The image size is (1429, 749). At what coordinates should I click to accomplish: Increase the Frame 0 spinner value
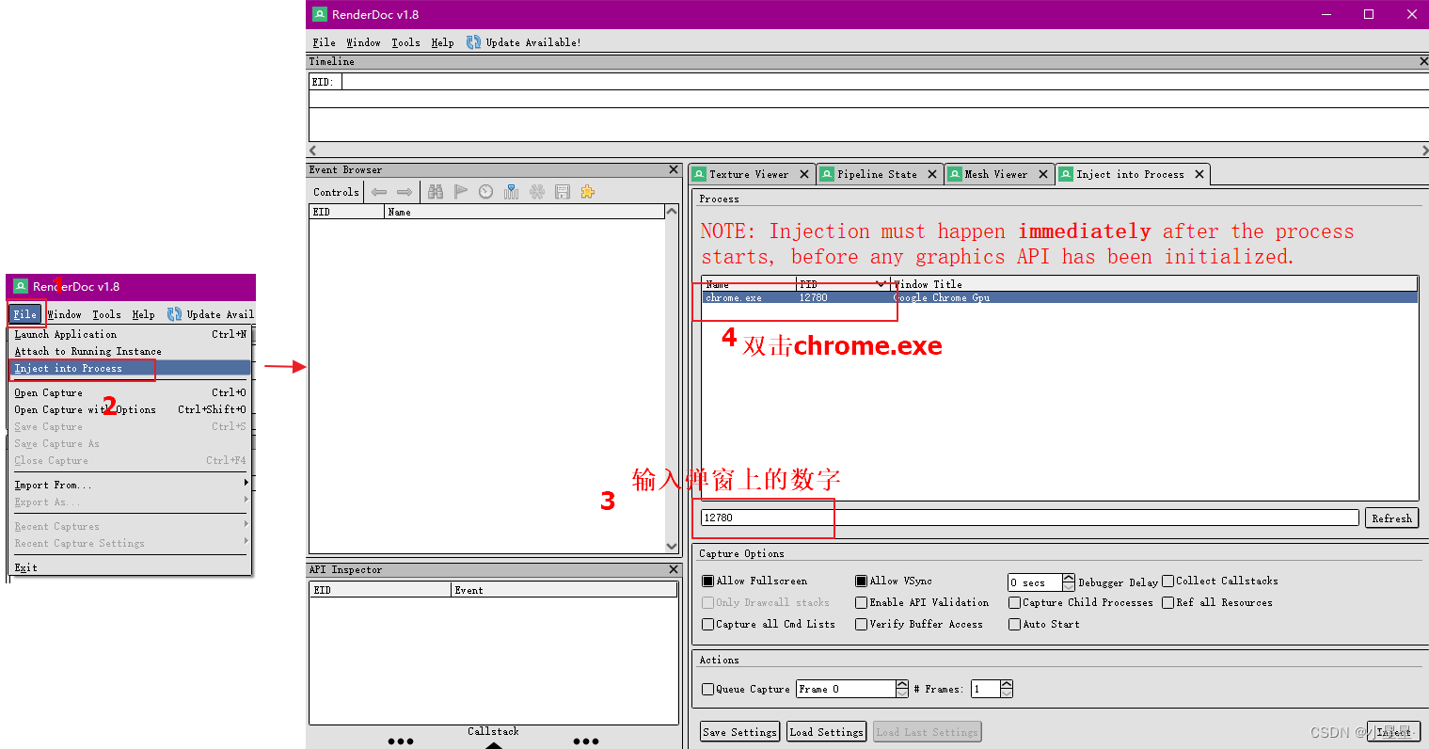pos(902,684)
